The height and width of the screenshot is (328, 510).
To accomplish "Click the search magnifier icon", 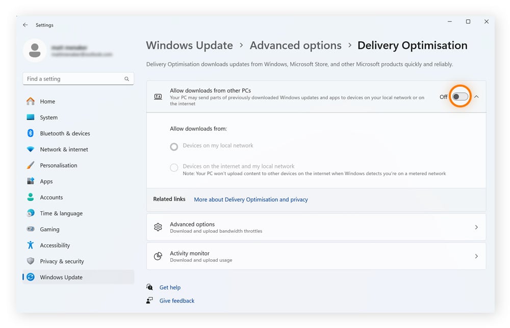I will coord(126,79).
